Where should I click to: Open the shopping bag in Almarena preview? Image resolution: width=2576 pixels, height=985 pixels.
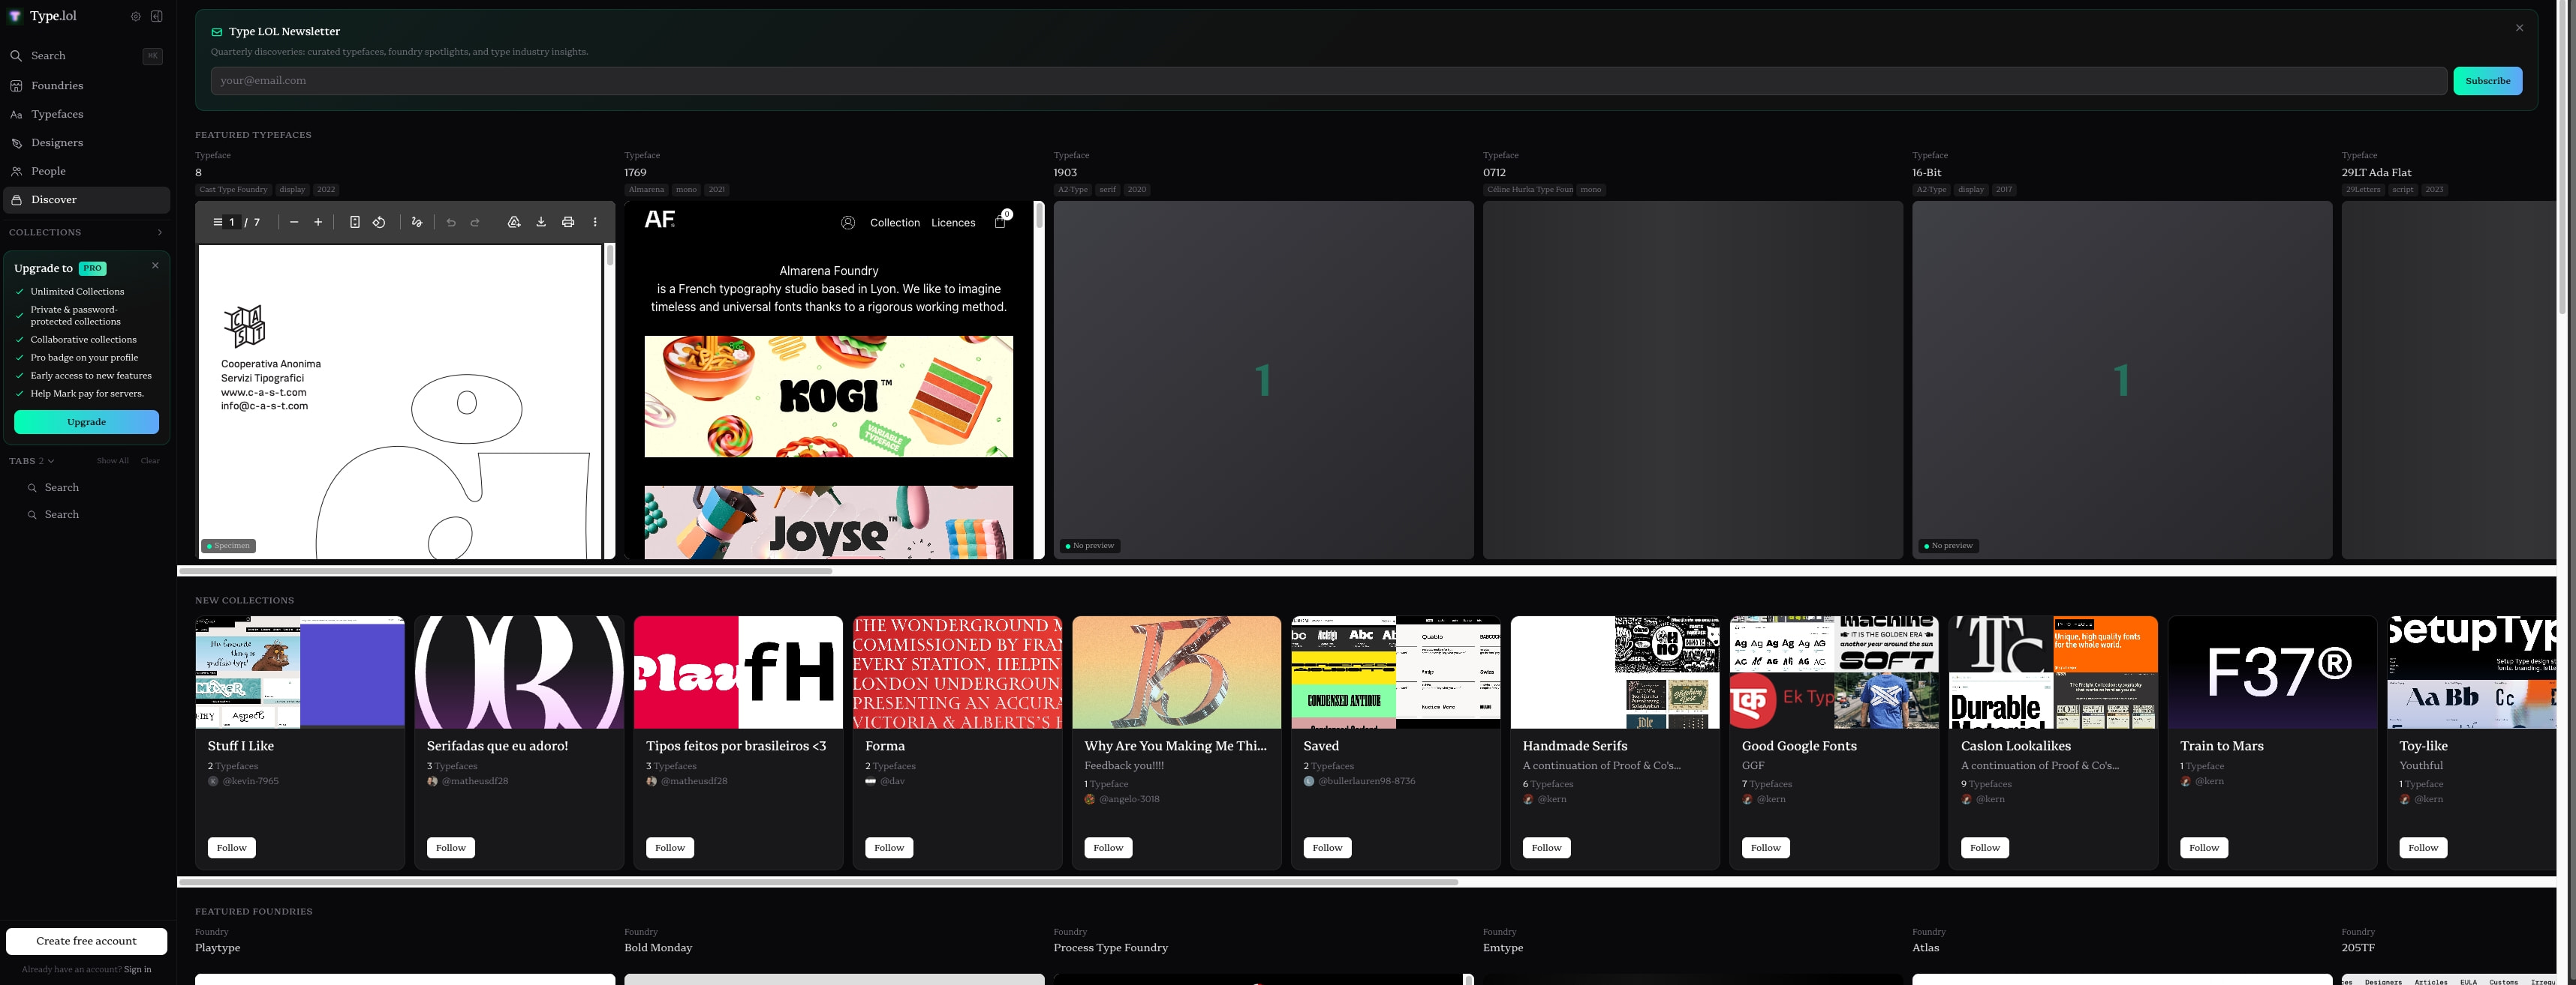(1001, 221)
